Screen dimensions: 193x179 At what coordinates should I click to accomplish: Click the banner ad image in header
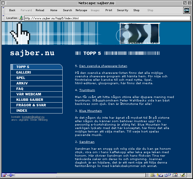pos(140,34)
